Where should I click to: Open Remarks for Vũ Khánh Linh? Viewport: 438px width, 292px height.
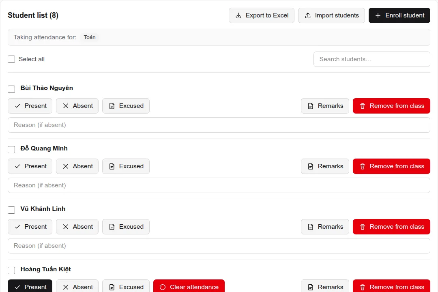pyautogui.click(x=325, y=227)
